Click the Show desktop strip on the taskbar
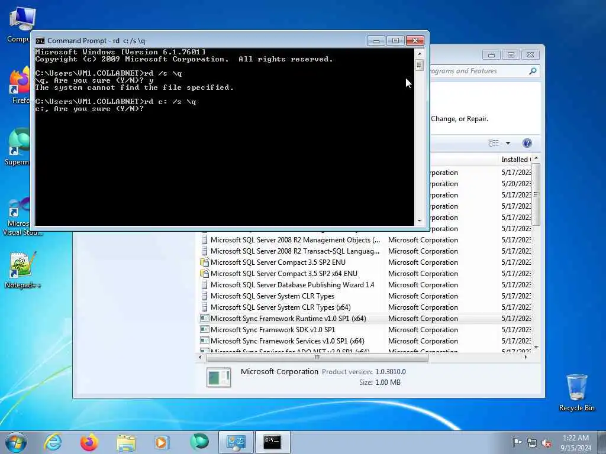 coord(603,442)
